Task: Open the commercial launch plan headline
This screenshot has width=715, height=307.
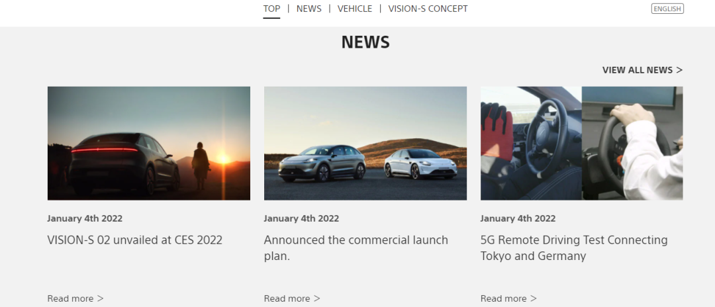Action: point(356,247)
